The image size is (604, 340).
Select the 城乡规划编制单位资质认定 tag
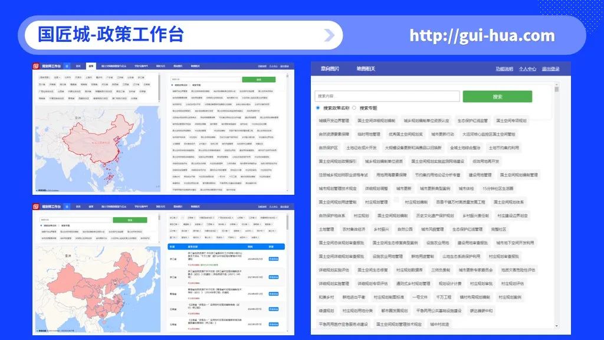coord(426,120)
